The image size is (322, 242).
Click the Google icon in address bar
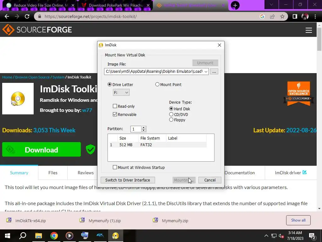tap(262, 16)
